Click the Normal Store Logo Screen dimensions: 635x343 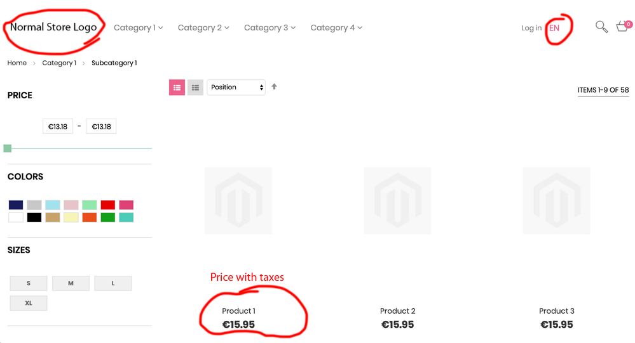[x=53, y=27]
